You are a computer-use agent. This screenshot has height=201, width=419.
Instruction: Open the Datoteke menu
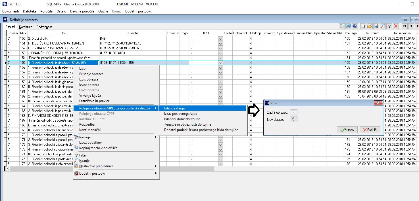click(x=30, y=11)
